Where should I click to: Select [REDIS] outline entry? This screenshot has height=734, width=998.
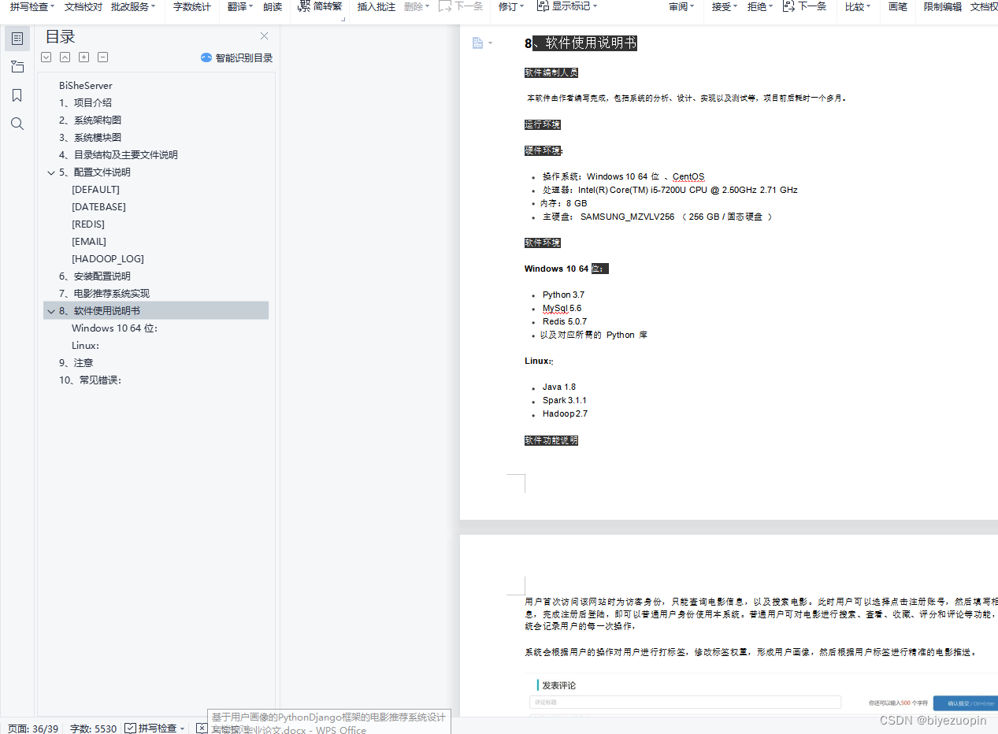pos(88,224)
